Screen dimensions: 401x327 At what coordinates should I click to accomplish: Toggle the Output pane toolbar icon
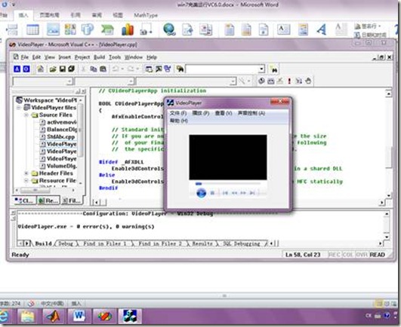pos(159,69)
